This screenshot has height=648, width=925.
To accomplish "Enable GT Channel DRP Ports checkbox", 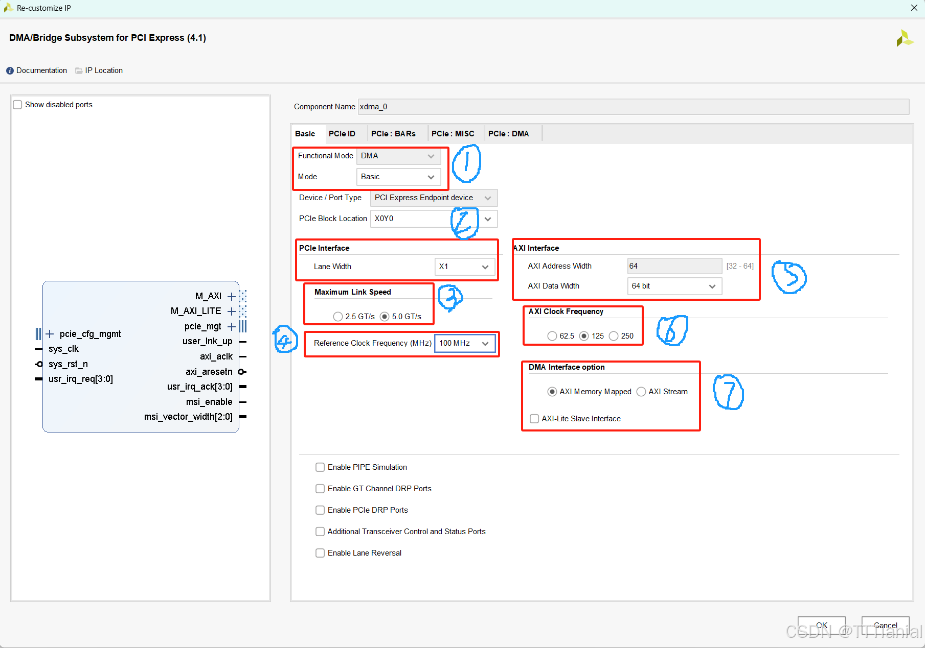I will point(320,489).
